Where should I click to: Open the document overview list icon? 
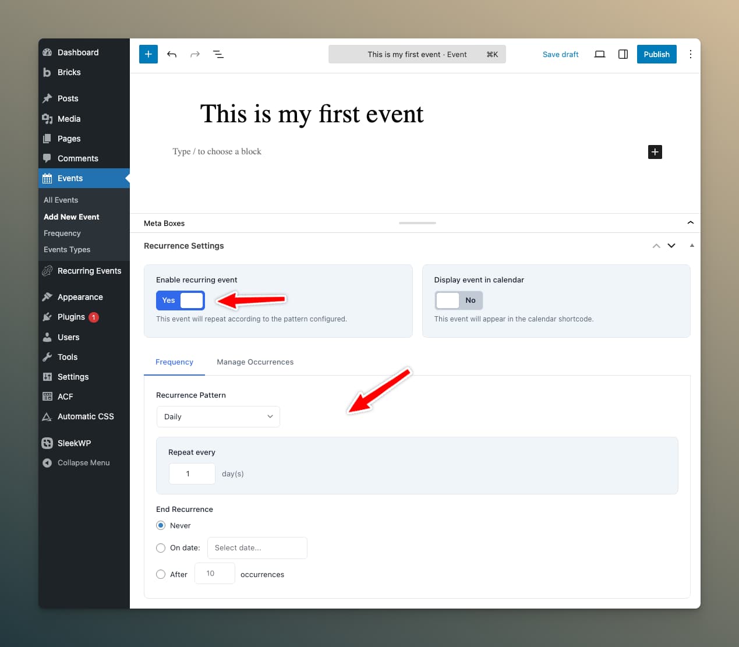(218, 54)
